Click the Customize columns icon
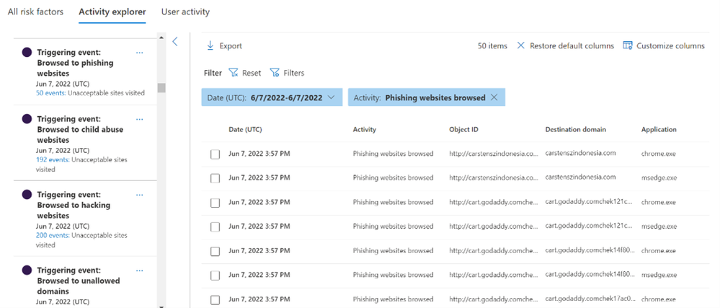The height and width of the screenshot is (308, 720). (627, 45)
